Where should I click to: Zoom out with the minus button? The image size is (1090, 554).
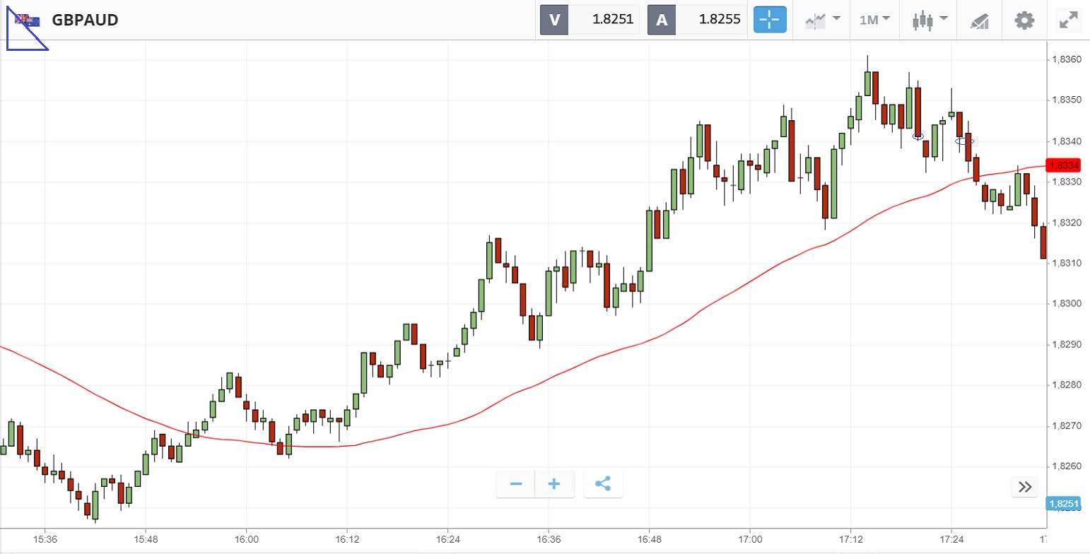click(516, 484)
